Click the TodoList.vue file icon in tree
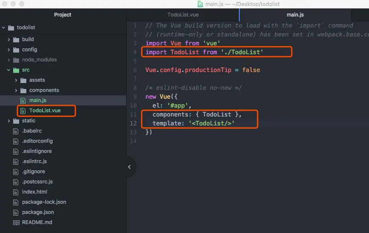This screenshot has height=233, width=369. click(x=23, y=111)
